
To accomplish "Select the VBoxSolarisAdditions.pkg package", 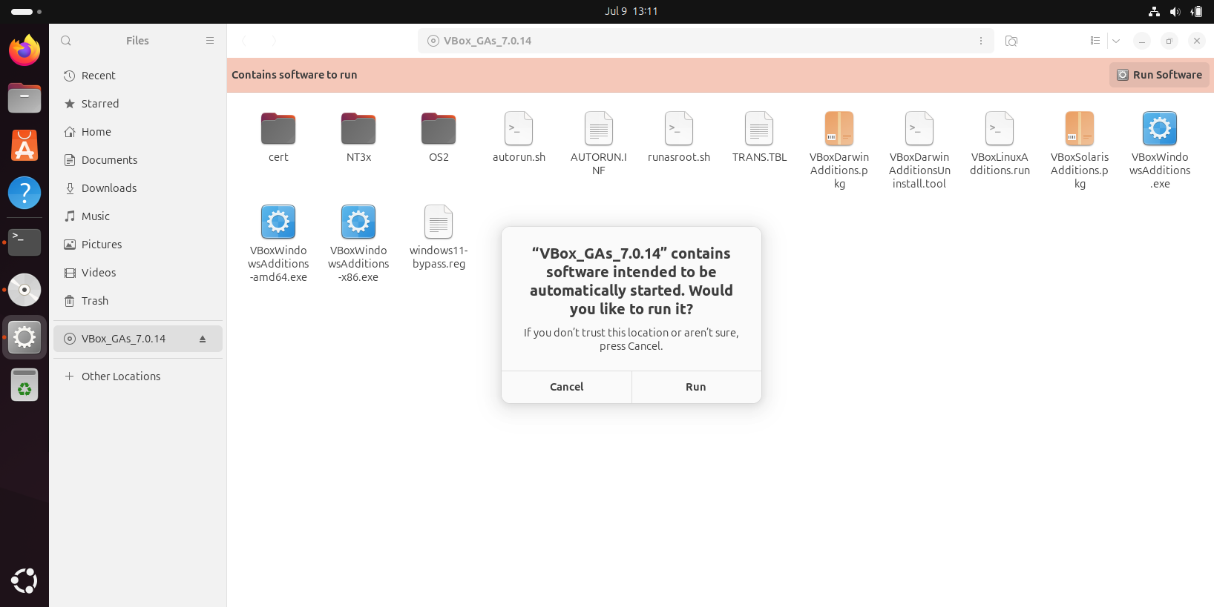I will click(1080, 150).
